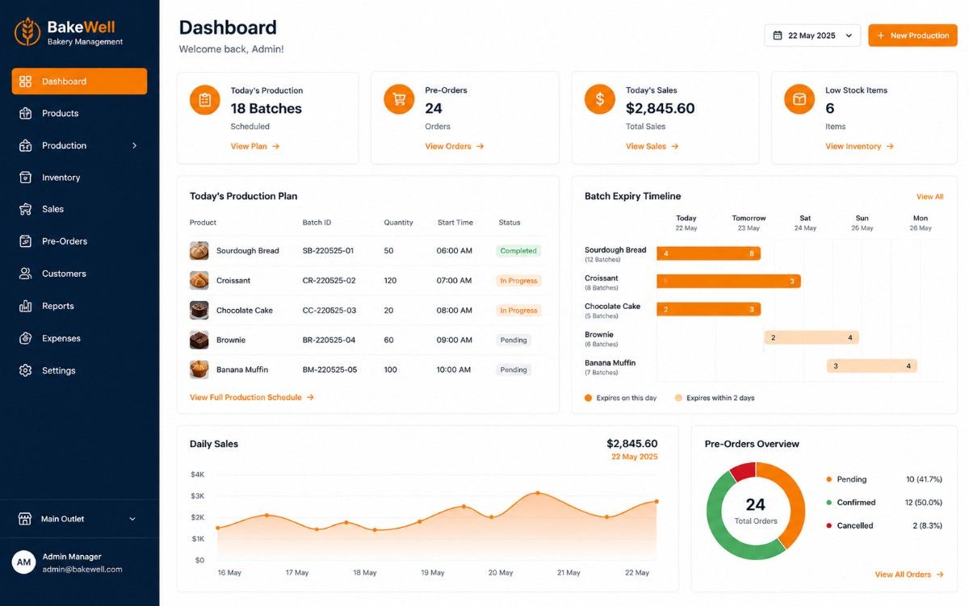
Task: Click the Main Outlet store icon
Action: click(x=25, y=519)
